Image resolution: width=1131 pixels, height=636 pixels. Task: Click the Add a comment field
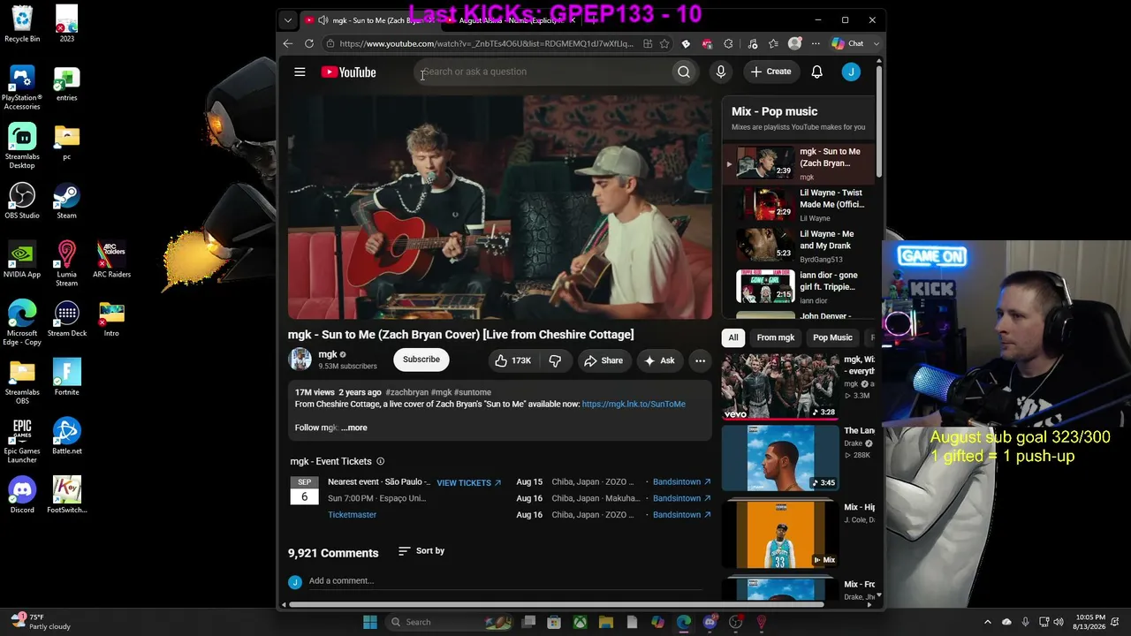point(505,581)
